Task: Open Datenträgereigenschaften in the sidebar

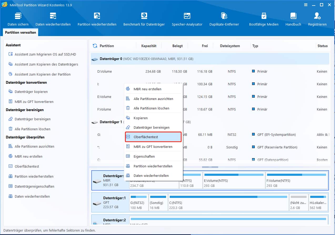Action: (31, 186)
